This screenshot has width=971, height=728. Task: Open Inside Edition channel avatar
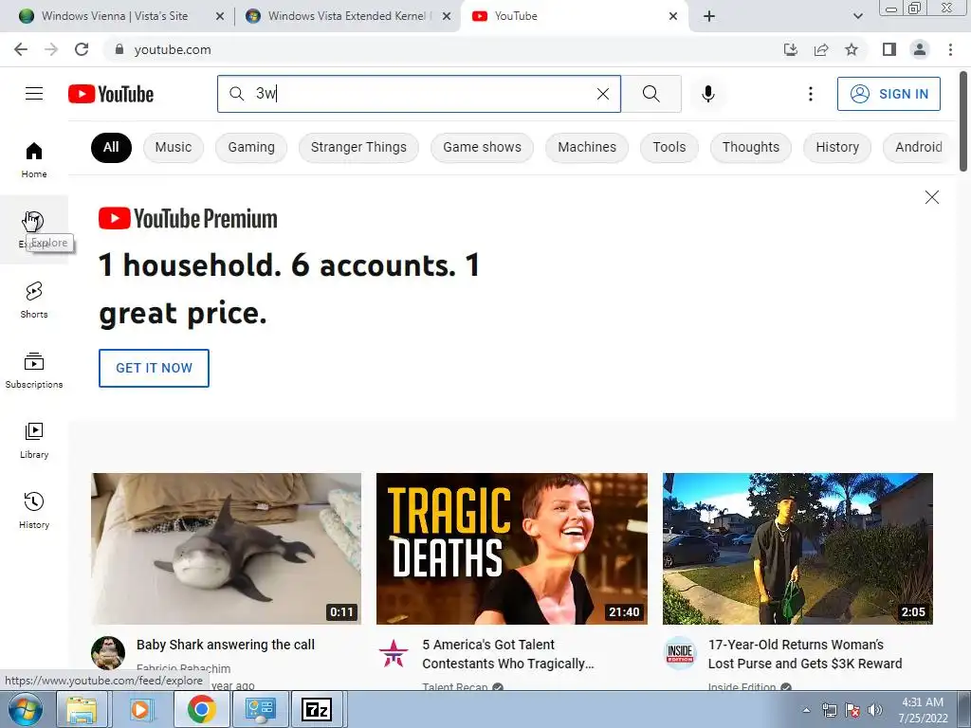coord(680,654)
